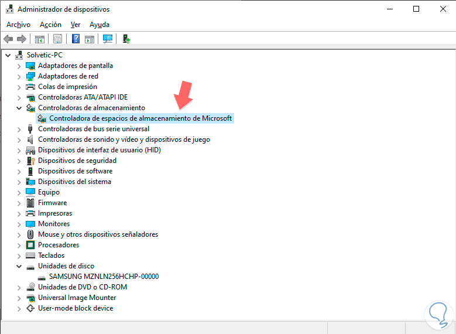The width and height of the screenshot is (456, 334).
Task: Click the Forward arrow toolbar icon
Action: 22,39
